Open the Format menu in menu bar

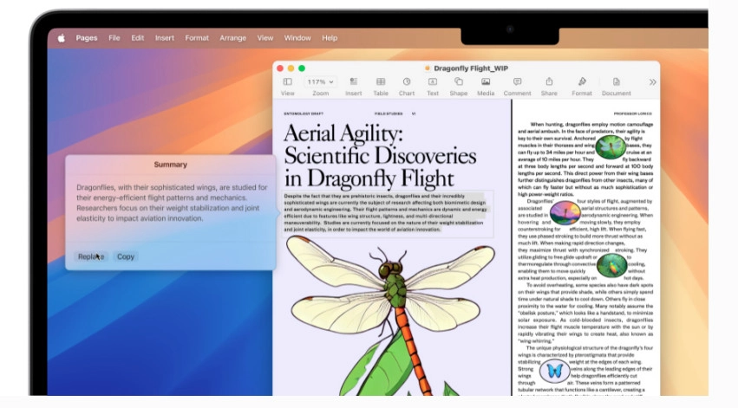[x=196, y=38]
